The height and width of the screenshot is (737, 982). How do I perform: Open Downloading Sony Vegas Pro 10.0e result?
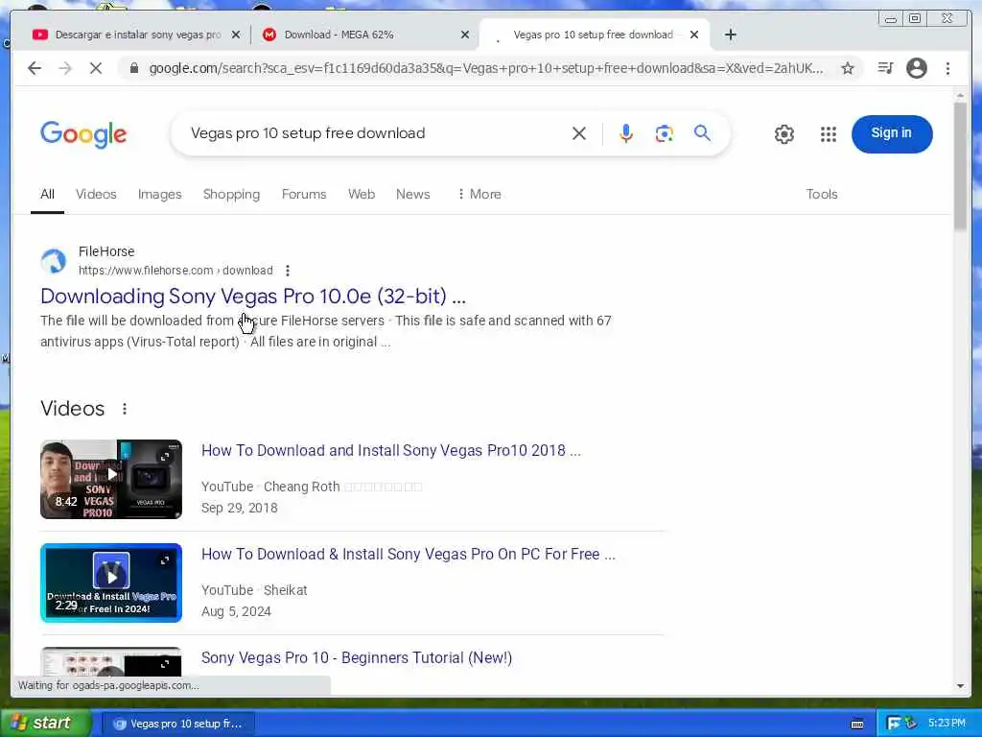253,296
